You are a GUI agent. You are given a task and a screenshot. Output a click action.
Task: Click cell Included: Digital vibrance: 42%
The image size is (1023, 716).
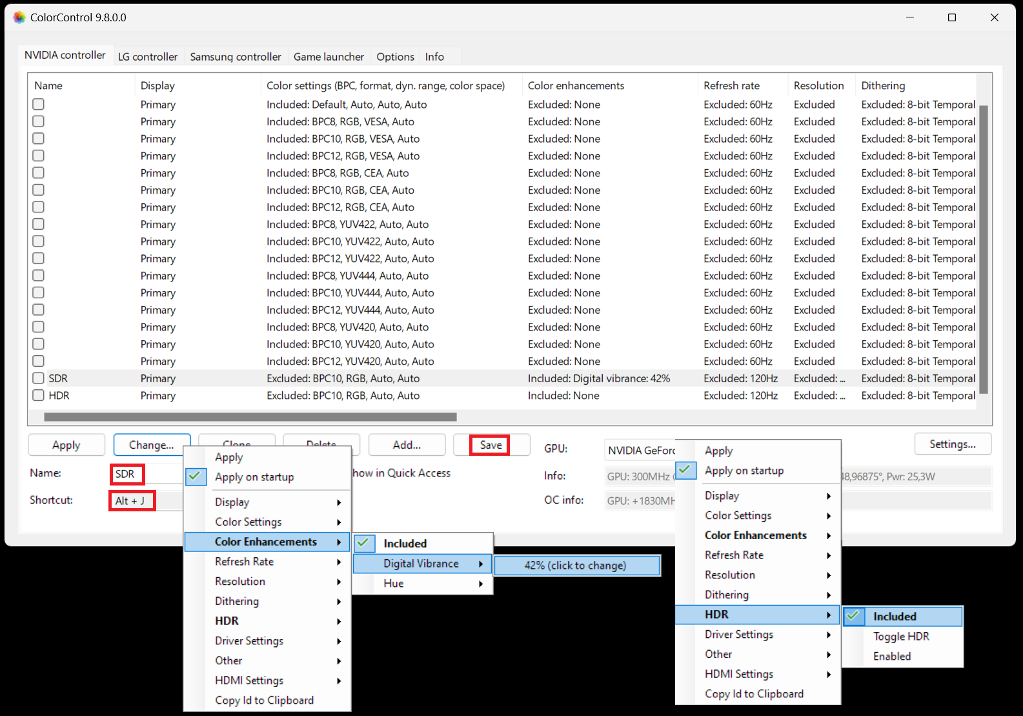599,378
